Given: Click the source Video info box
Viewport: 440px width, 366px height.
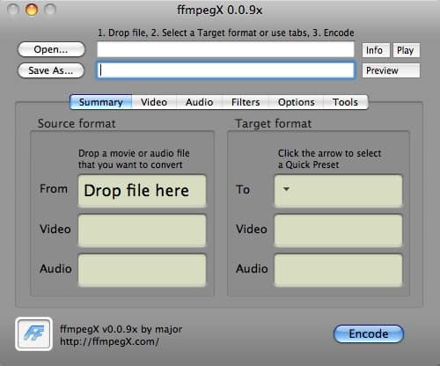Looking at the screenshot, I should [142, 231].
